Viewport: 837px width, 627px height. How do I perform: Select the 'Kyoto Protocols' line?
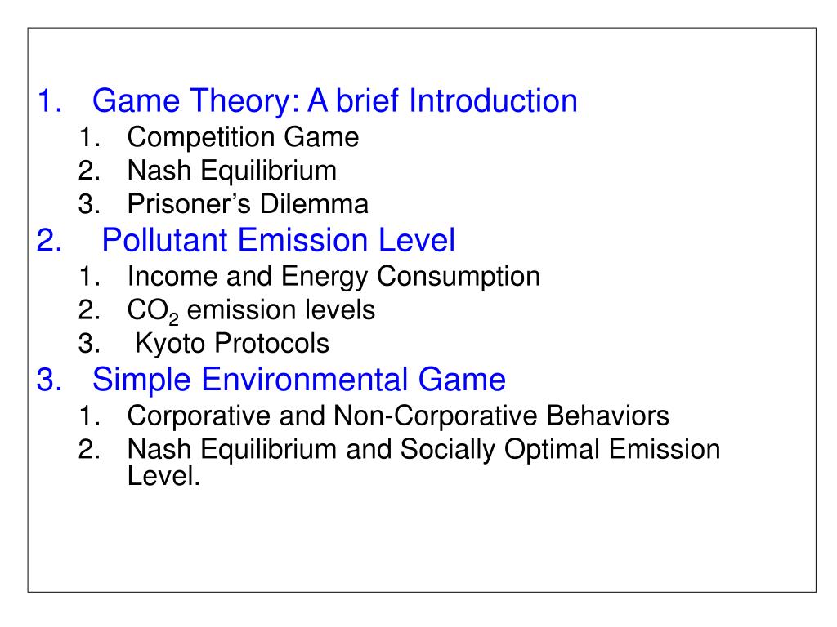coord(231,344)
